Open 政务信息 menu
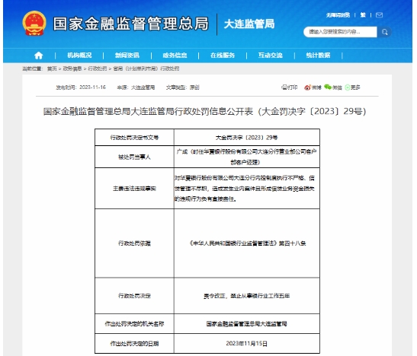 (175, 56)
